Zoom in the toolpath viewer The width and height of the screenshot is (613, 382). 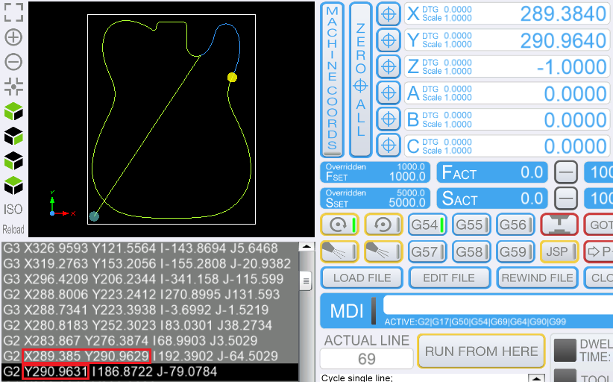[13, 37]
